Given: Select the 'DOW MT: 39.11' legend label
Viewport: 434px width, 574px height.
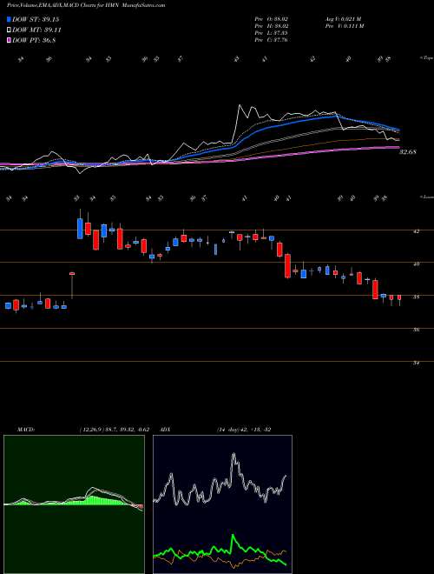Looking at the screenshot, I should point(37,30).
